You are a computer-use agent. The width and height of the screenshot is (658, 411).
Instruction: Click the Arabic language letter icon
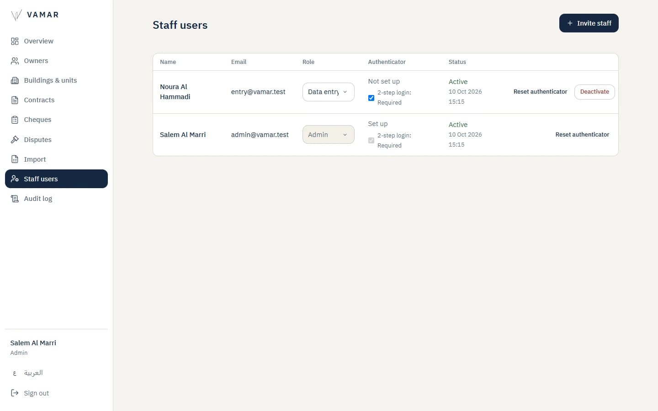15,373
